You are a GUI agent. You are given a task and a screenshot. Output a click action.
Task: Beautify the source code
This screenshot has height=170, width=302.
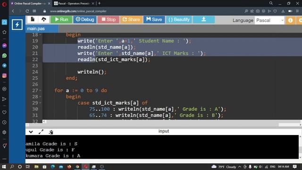[179, 19]
